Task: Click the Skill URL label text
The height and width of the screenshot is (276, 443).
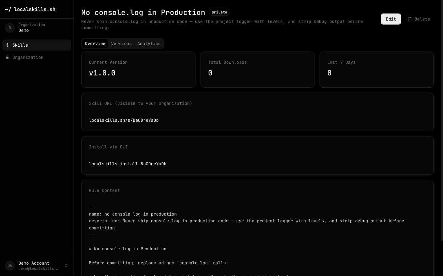Action: click(140, 103)
